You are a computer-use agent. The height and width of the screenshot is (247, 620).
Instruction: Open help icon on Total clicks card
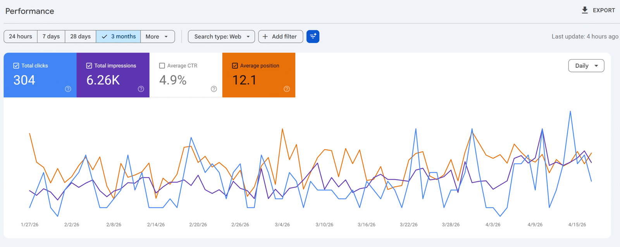pos(68,89)
